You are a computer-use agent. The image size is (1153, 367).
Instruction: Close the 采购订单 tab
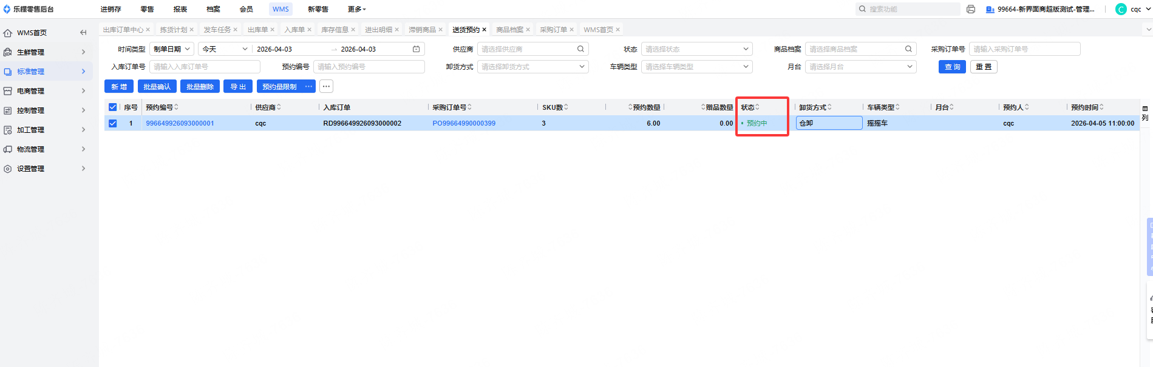coord(572,30)
